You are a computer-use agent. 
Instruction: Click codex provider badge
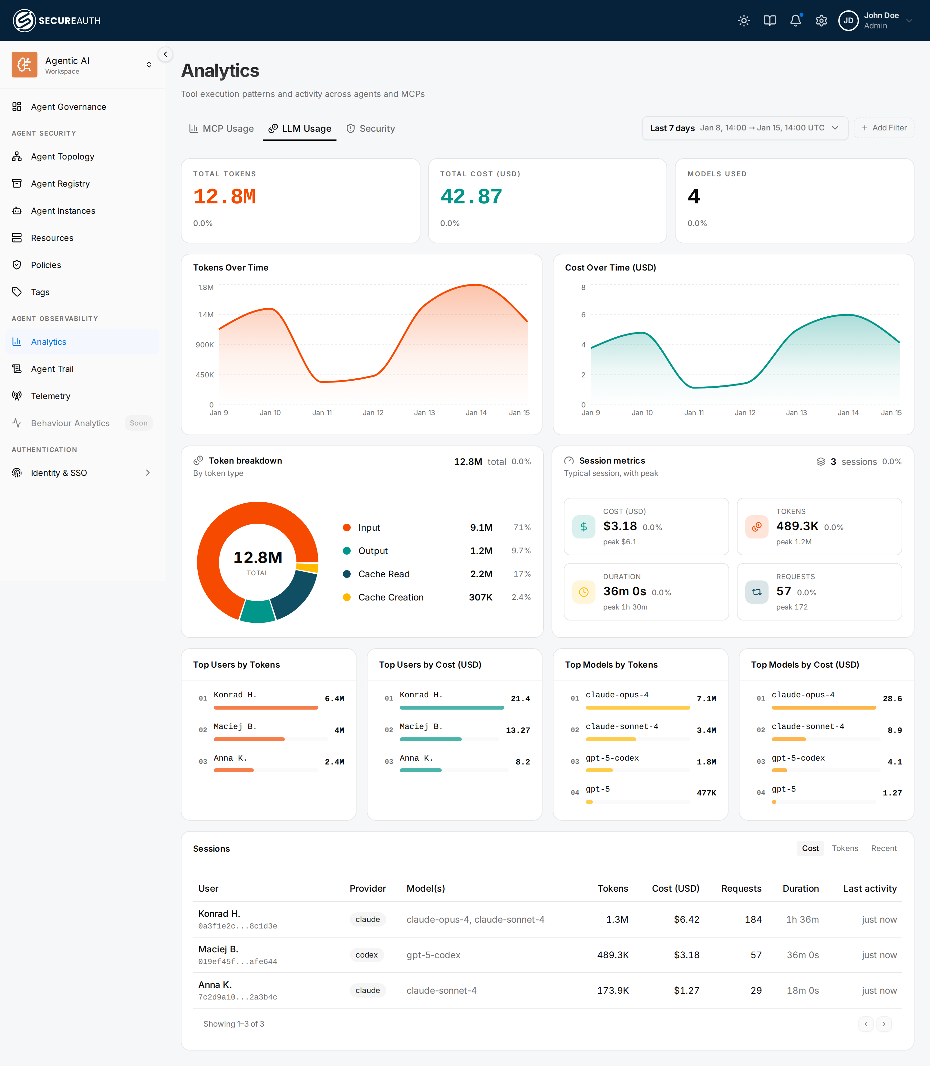point(367,955)
